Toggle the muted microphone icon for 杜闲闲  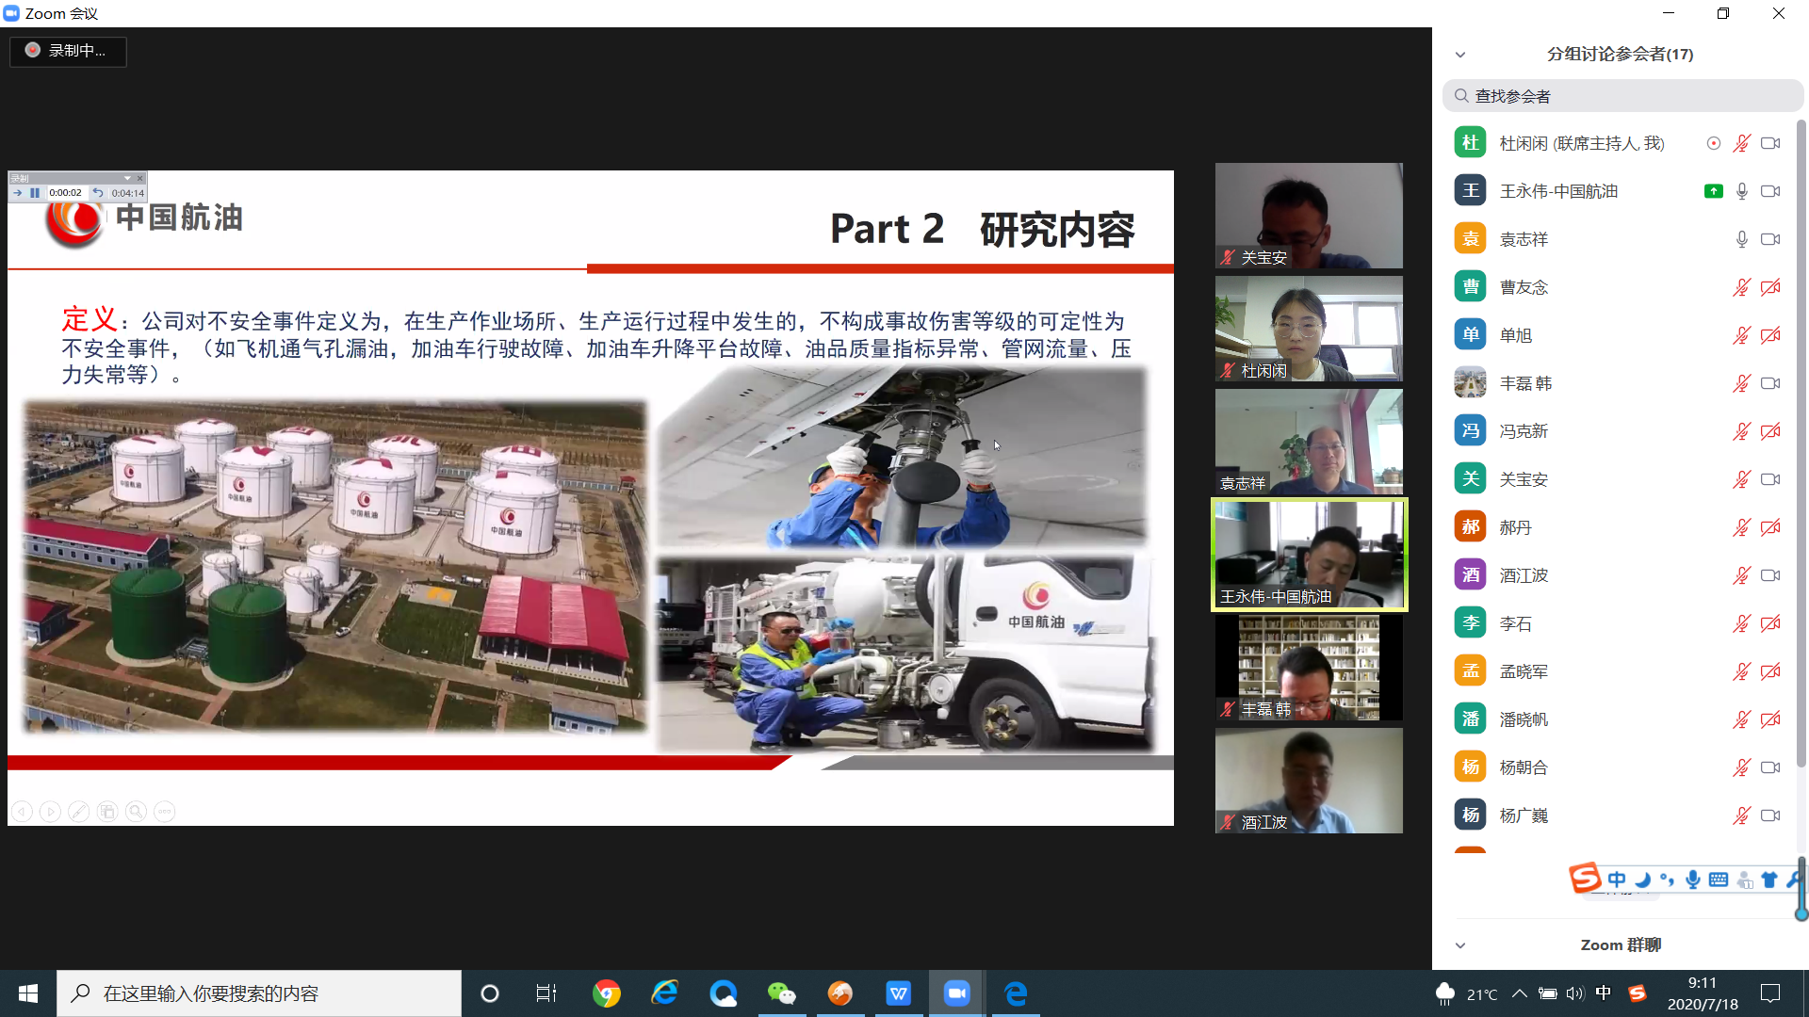[x=1741, y=143]
